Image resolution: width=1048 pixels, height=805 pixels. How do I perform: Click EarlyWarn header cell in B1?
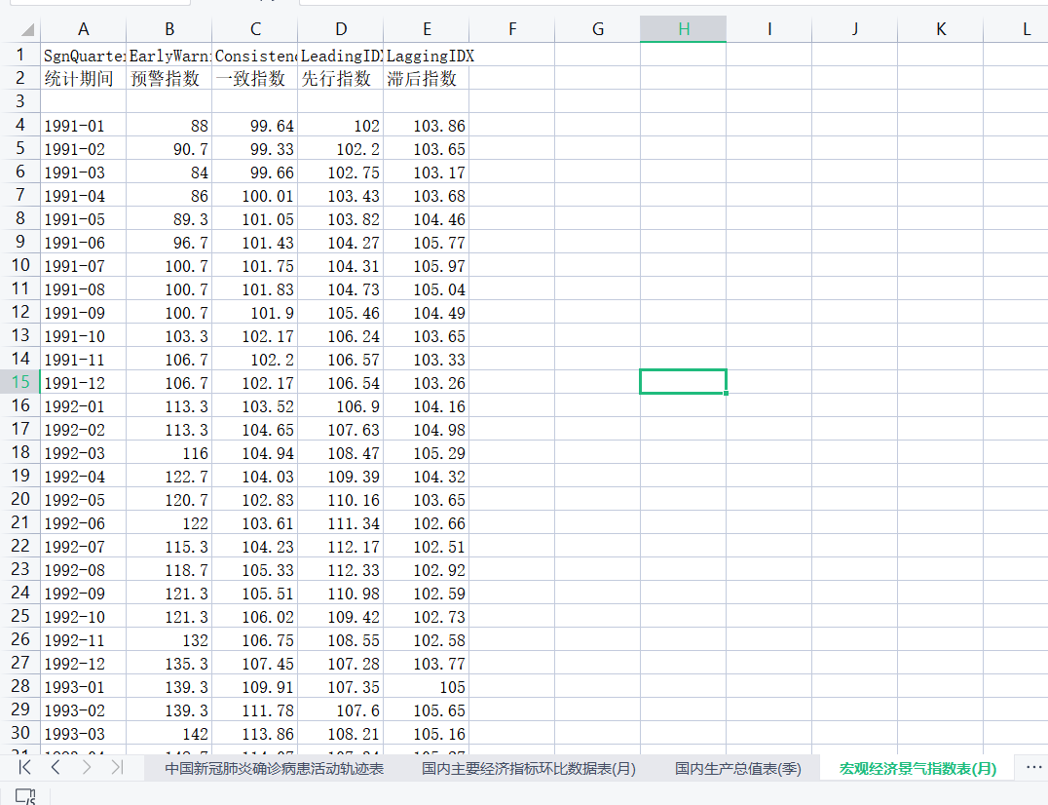[x=169, y=56]
